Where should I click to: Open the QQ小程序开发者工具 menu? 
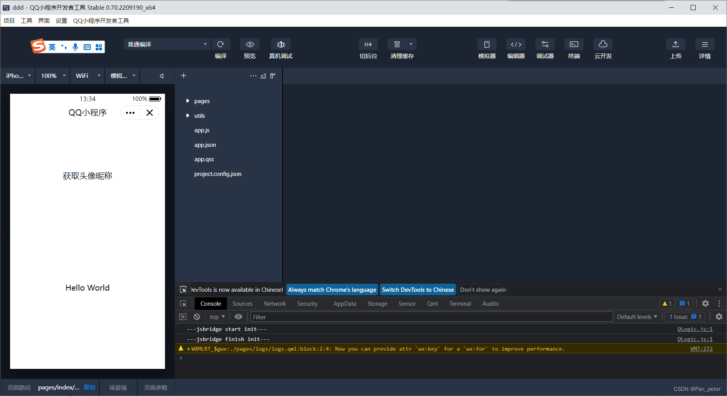pyautogui.click(x=101, y=21)
